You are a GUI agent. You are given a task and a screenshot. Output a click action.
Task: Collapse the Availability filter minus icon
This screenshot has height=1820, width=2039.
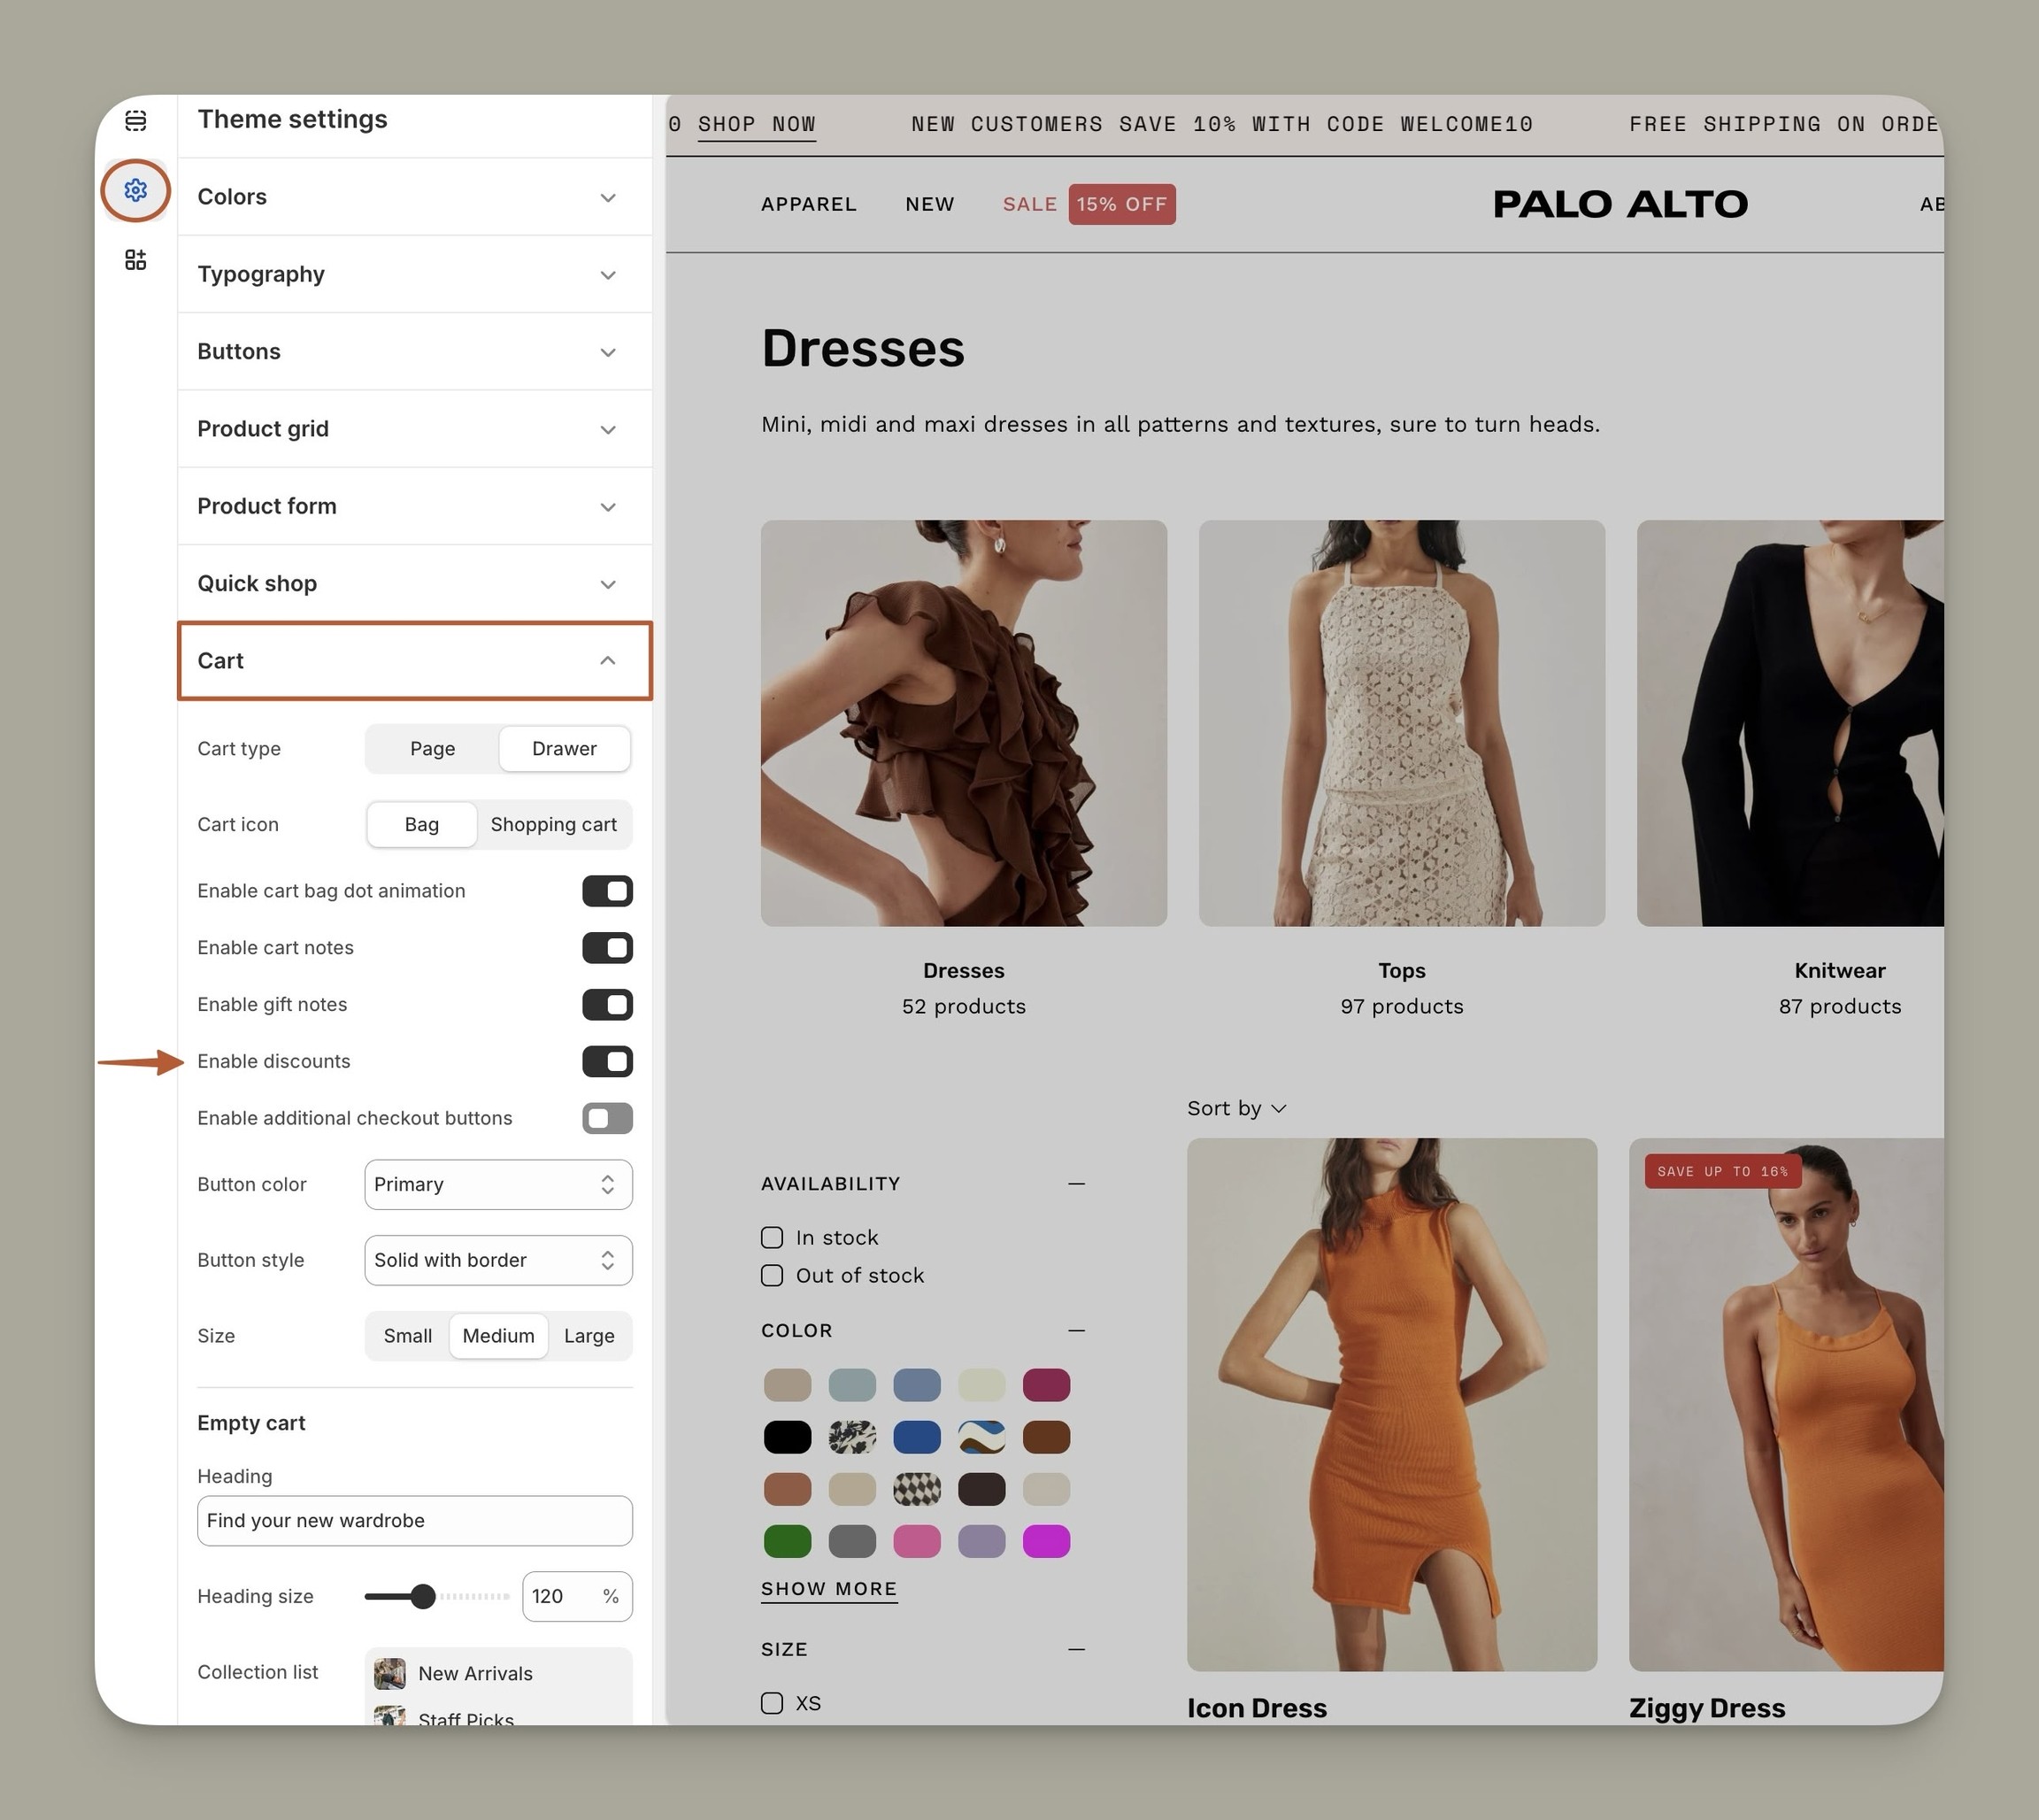(1075, 1183)
